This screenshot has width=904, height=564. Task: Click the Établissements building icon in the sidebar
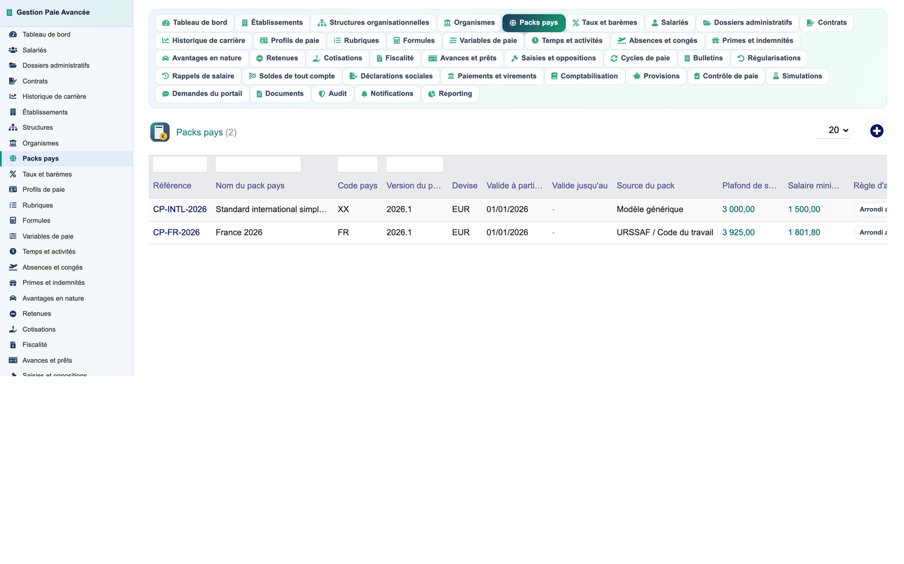13,112
